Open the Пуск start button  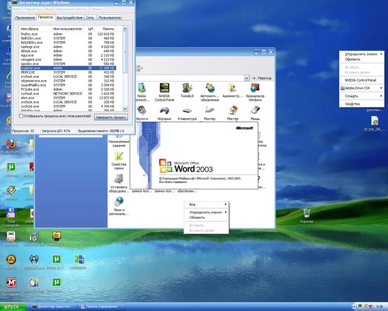(x=13, y=307)
